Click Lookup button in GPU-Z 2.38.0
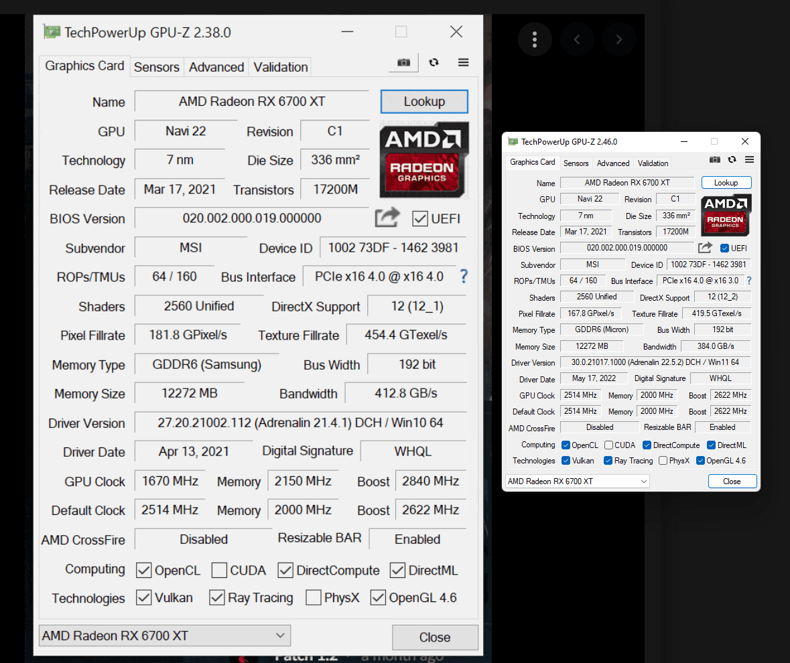Screen dimensions: 790x663 coord(424,102)
